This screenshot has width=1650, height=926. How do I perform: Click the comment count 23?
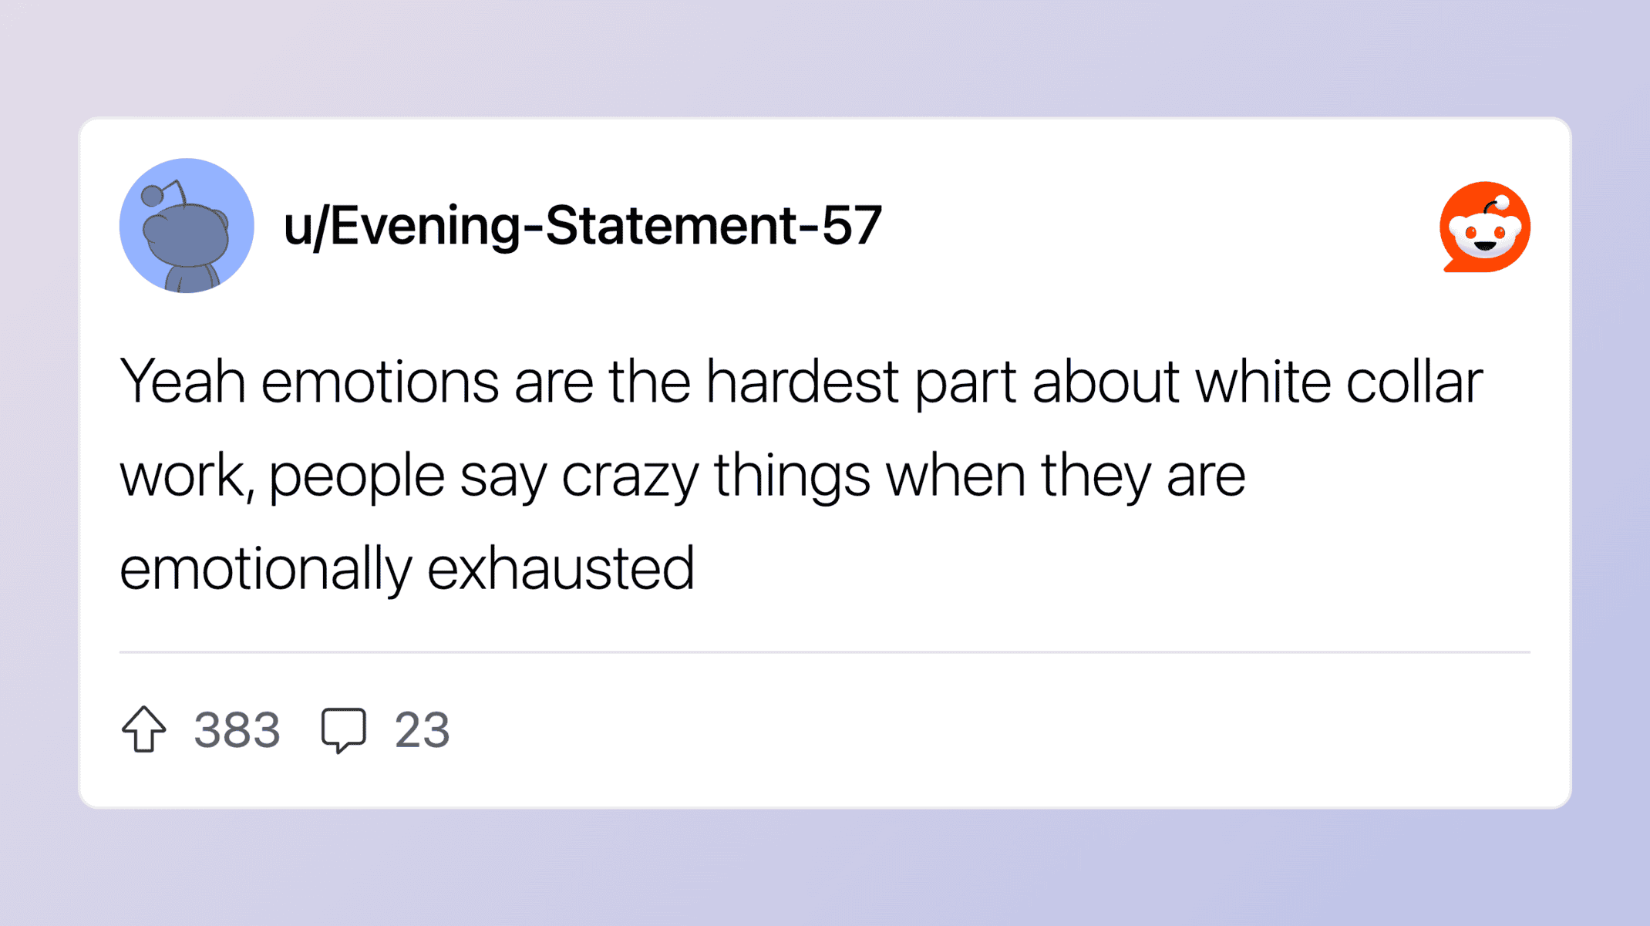(x=422, y=729)
